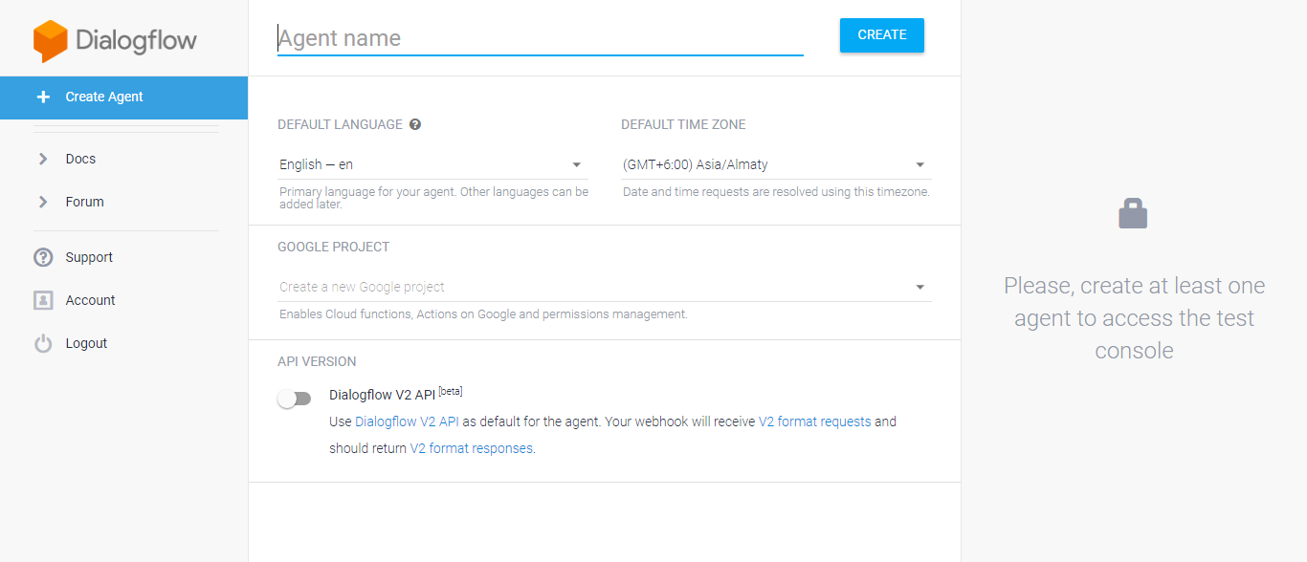The height and width of the screenshot is (562, 1307).
Task: Open the V2 format responses link
Action: [x=471, y=448]
